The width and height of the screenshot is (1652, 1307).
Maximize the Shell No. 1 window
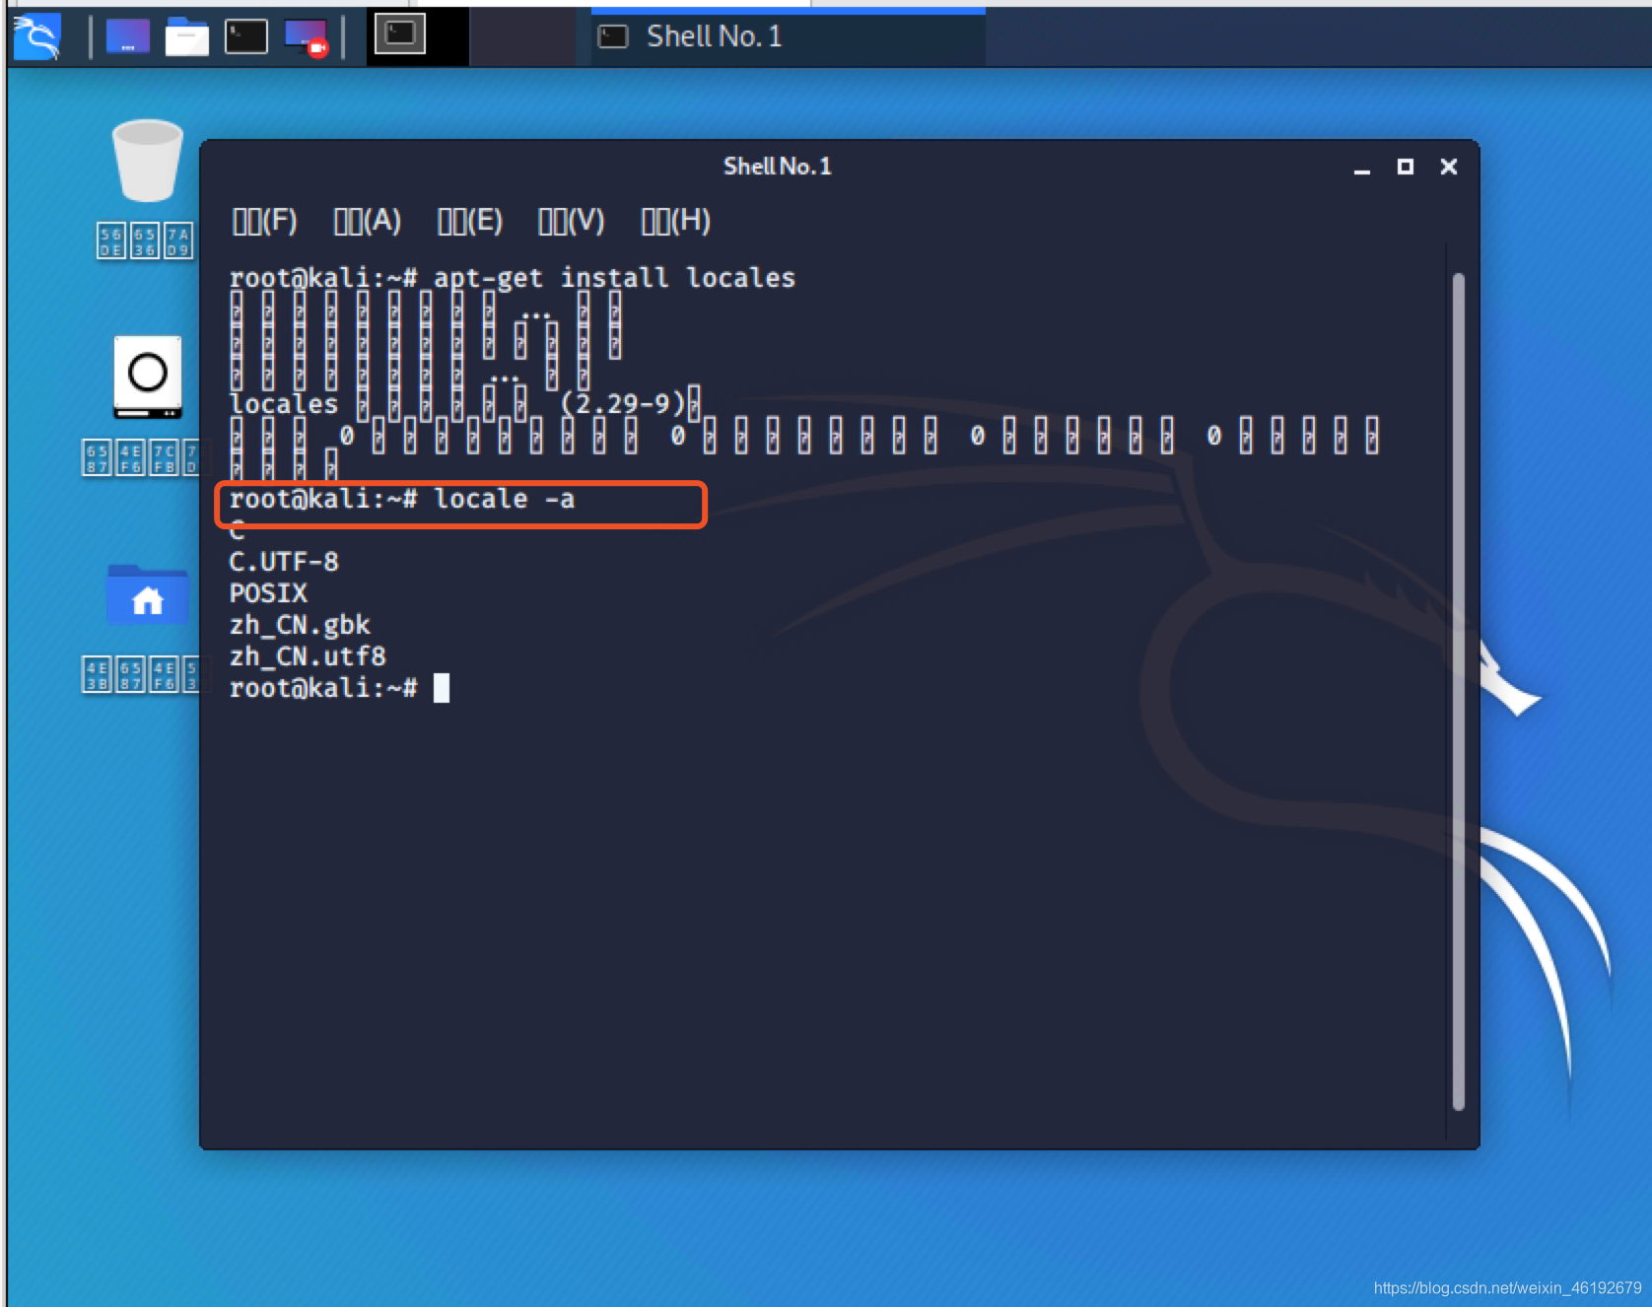coord(1406,167)
